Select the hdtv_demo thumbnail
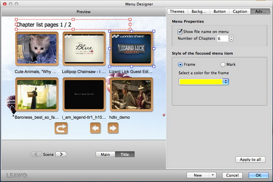Viewport: 273px width, 182px height. (x=131, y=94)
